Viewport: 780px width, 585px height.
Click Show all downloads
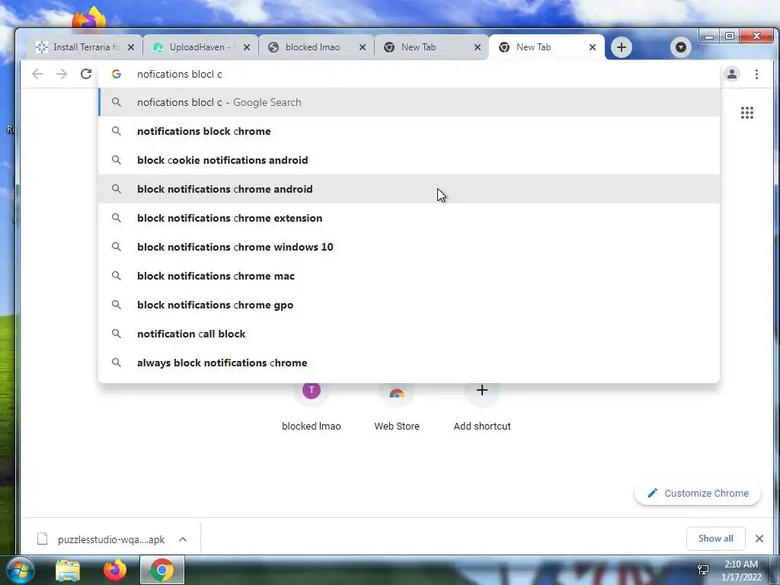[715, 539]
